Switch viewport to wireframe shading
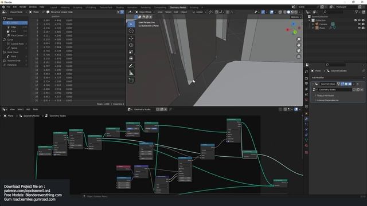Image resolution: width=367 pixels, height=206 pixels. (285, 12)
